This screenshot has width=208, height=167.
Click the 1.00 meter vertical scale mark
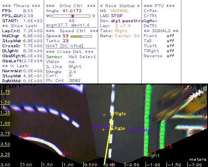point(5,123)
